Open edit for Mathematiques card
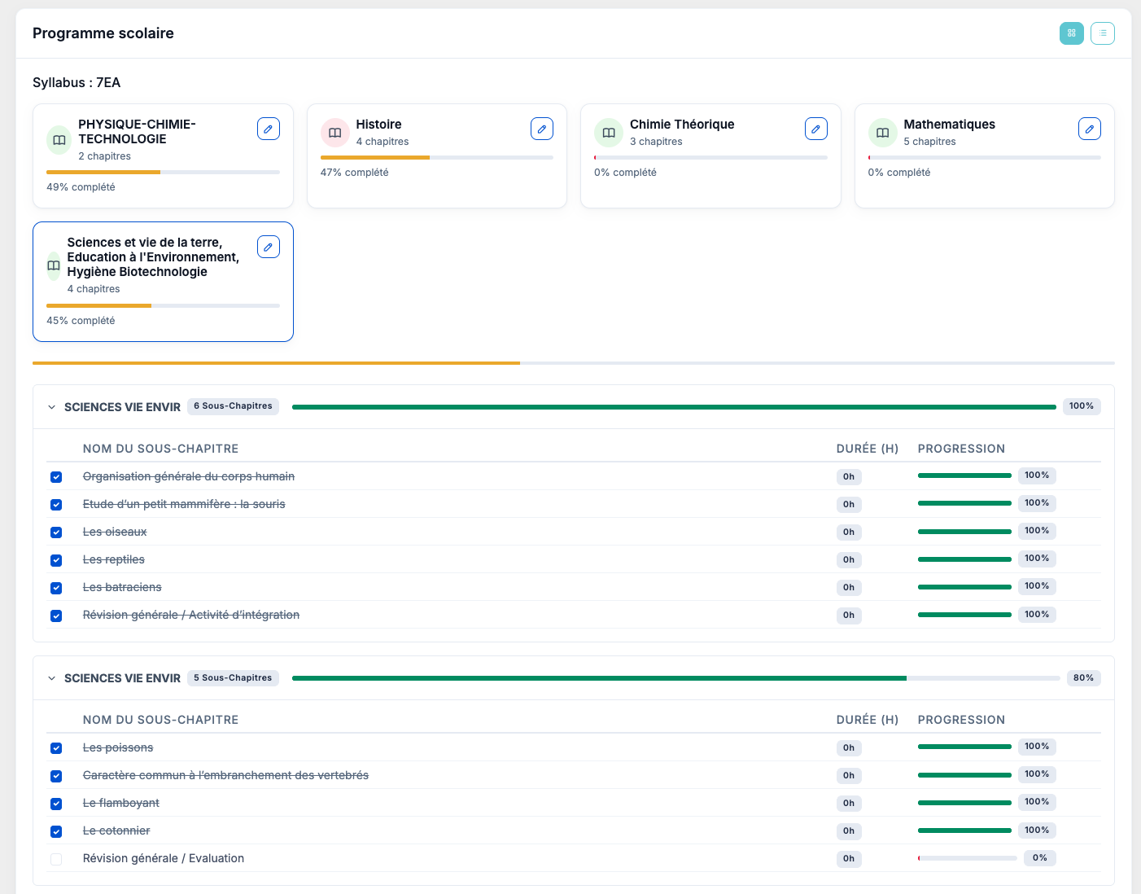1141x894 pixels. [1089, 129]
